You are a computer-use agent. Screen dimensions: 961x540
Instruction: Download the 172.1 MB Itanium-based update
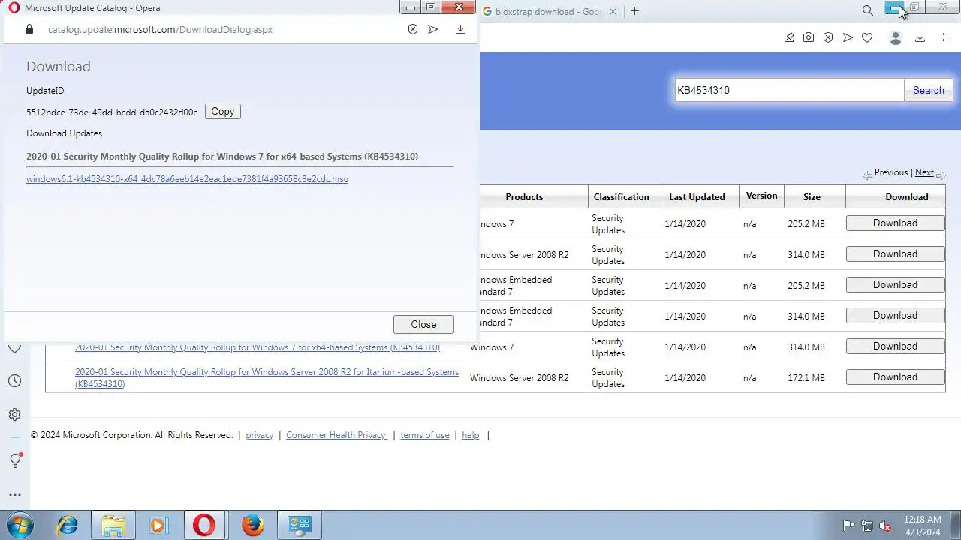click(x=895, y=377)
